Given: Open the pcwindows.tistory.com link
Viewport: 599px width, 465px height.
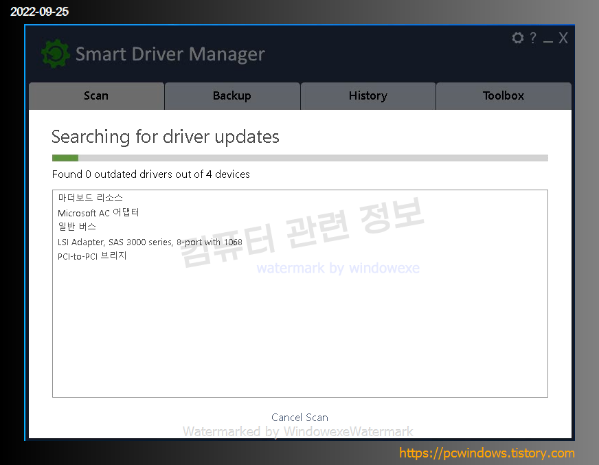Looking at the screenshot, I should pos(486,453).
